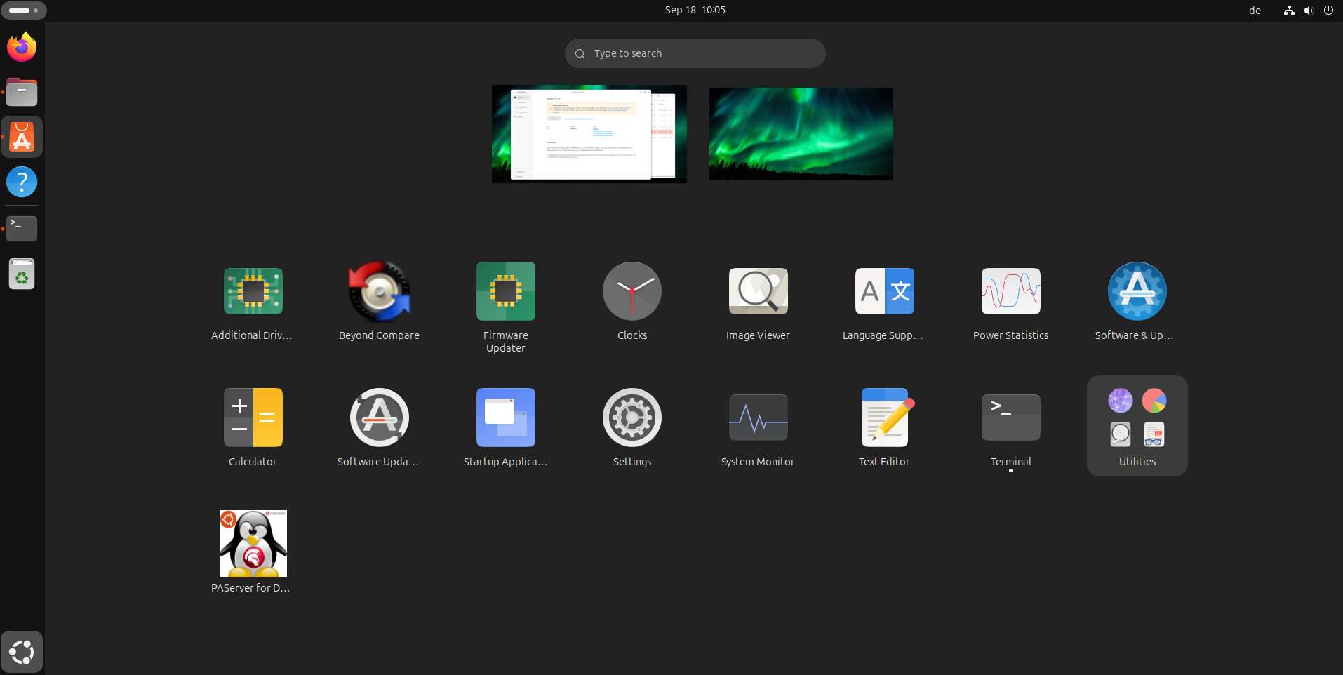
Task: Launch PAServer for Delphi app
Action: pos(253,544)
